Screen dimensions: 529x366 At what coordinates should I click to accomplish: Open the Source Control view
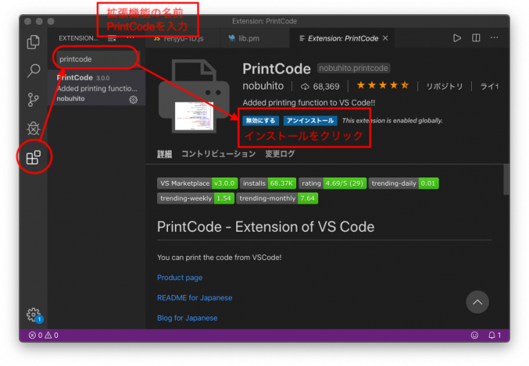tap(33, 100)
